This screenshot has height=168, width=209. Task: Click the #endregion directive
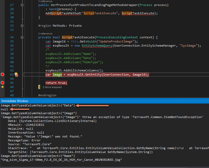click(x=47, y=95)
